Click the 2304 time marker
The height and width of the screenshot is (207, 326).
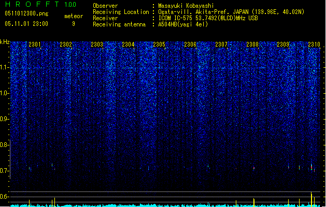click(x=128, y=45)
